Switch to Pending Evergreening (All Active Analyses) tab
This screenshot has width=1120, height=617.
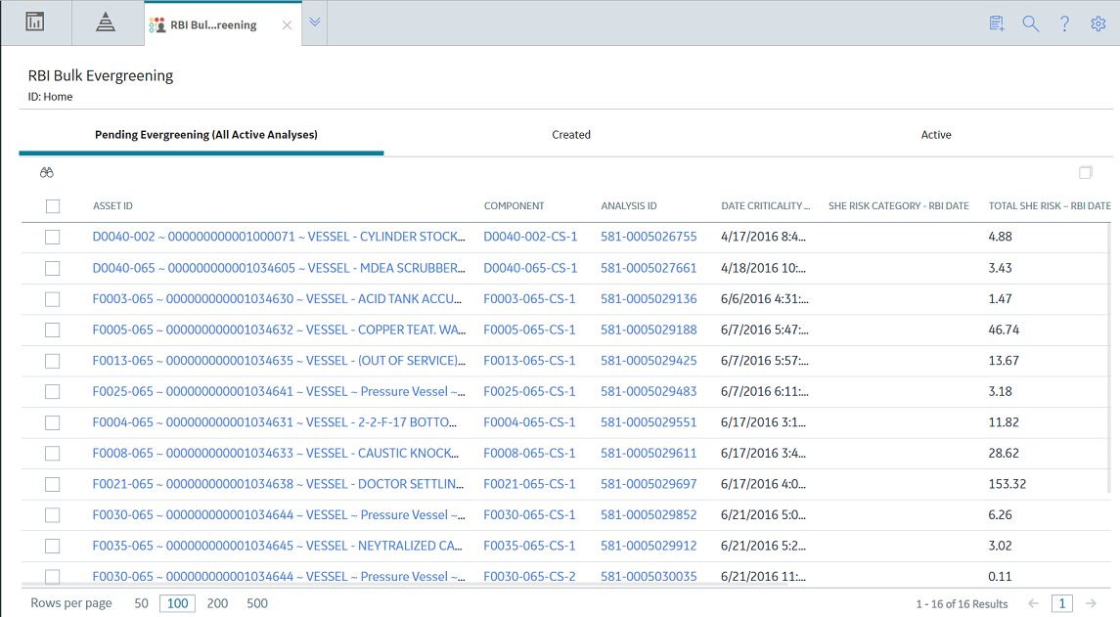tap(206, 134)
